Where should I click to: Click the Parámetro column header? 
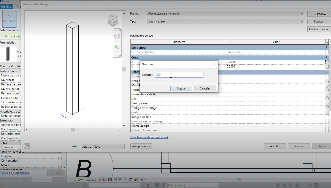click(x=178, y=42)
